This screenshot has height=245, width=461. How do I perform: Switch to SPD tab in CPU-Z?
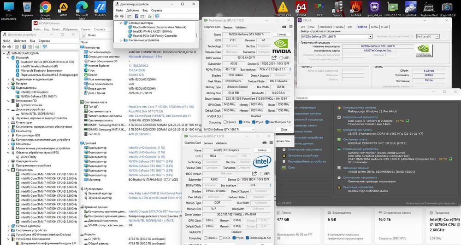(x=350, y=27)
